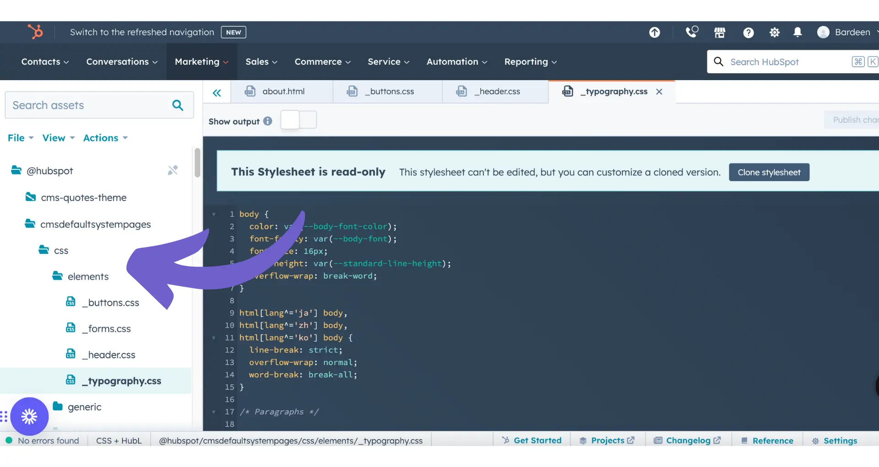Viewport: 879px width, 467px height.
Task: Click the Bardeen floating launcher icon
Action: (x=29, y=417)
